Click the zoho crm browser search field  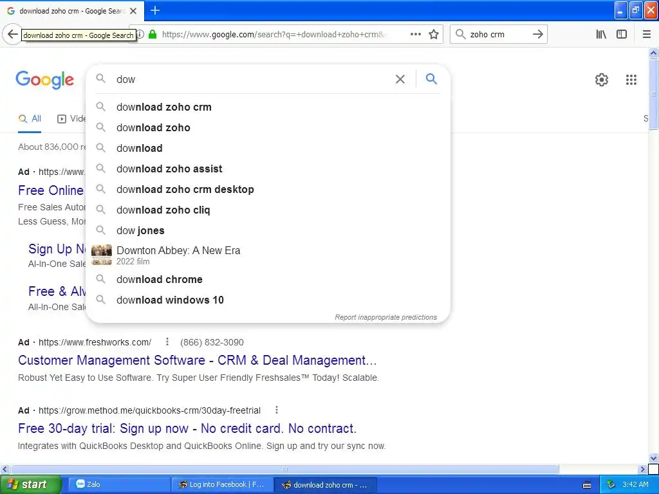pyautogui.click(x=498, y=35)
